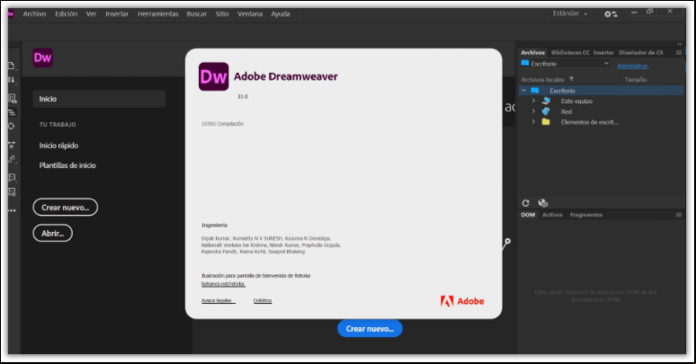Switch to the Insertar panel tab
This screenshot has height=364, width=696.
[x=603, y=52]
